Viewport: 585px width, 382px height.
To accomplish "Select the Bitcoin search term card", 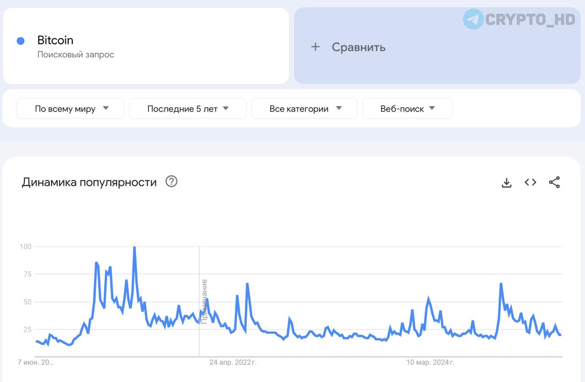I will (146, 46).
